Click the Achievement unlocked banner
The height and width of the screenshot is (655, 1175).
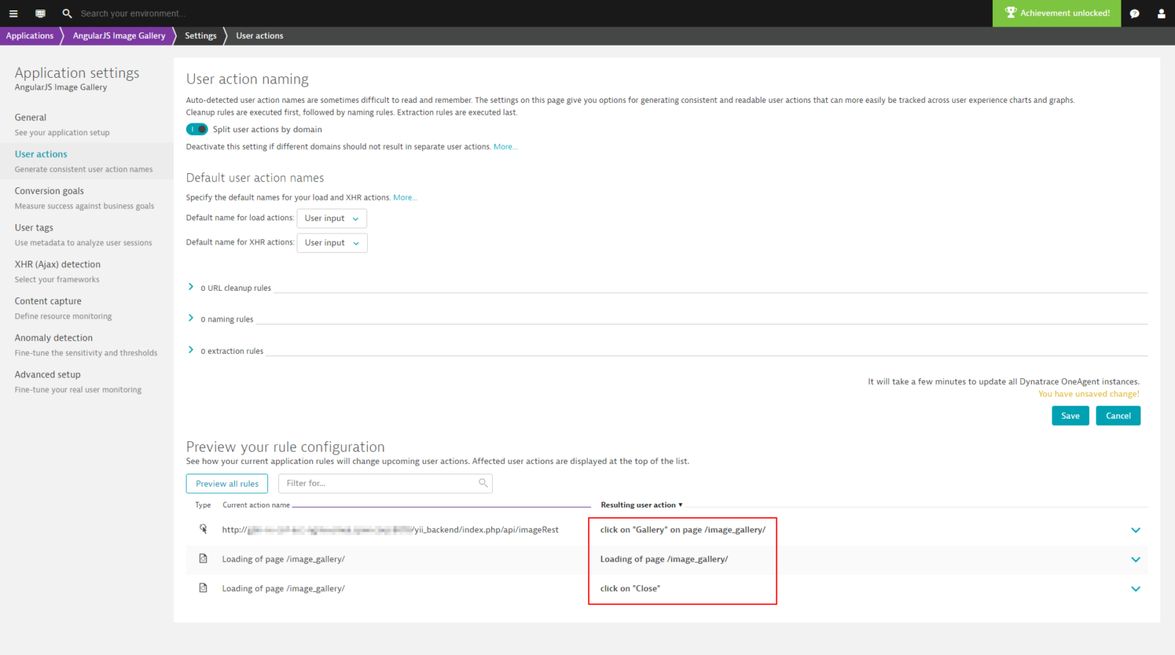pos(1057,13)
